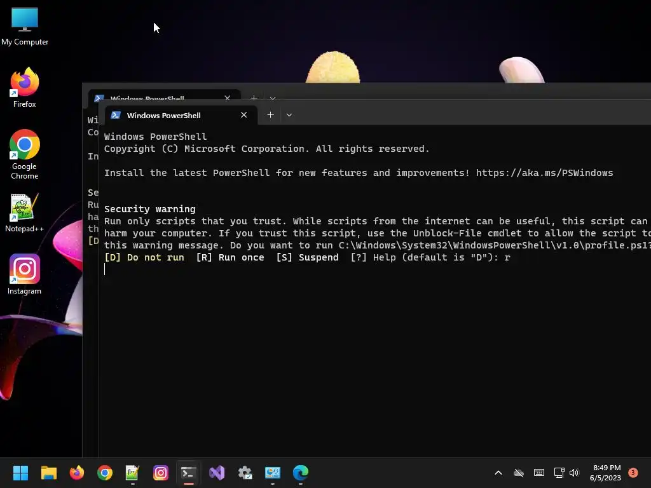Open Google Chrome desktop shortcut
Screen dimensions: 651x488
click(x=25, y=154)
